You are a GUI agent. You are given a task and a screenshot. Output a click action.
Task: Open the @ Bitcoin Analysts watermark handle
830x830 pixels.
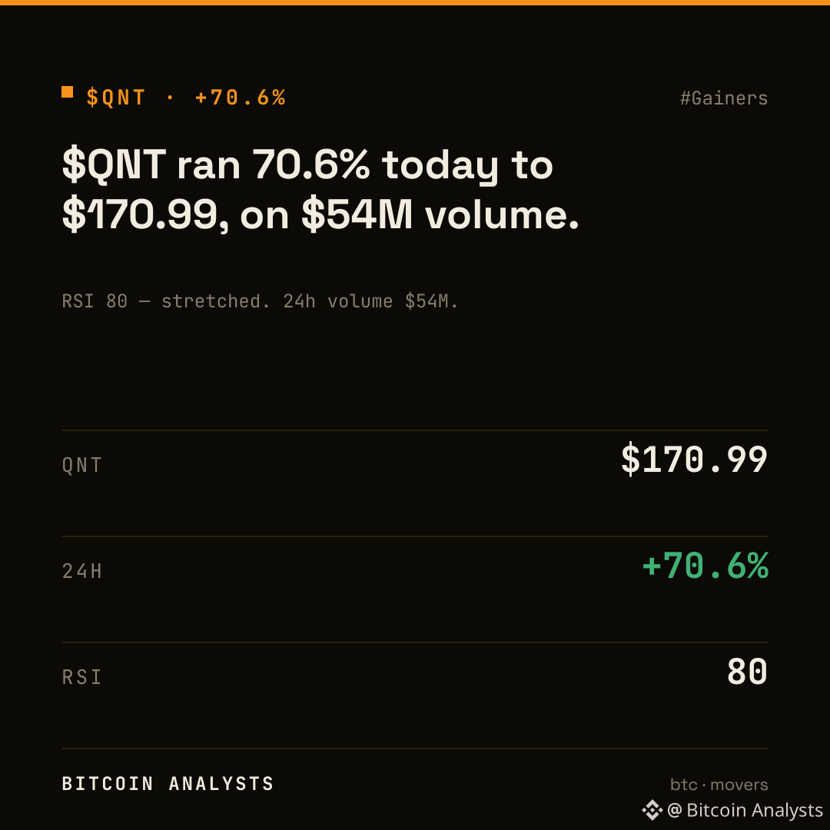click(x=745, y=810)
